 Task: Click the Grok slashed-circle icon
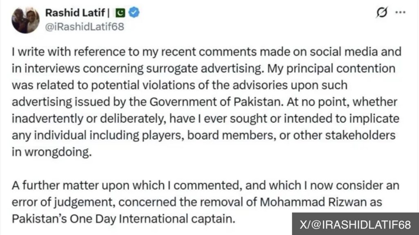pos(382,13)
